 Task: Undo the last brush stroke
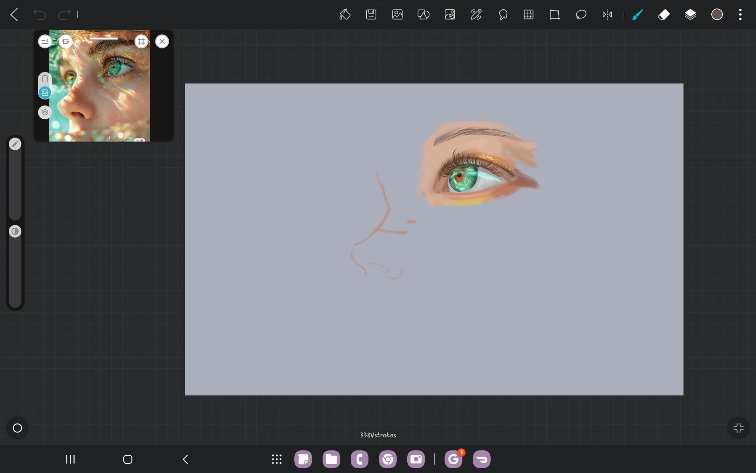[x=39, y=14]
